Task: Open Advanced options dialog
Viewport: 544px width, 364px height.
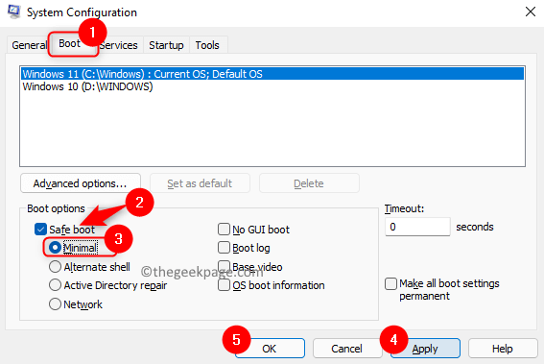Action: pos(81,183)
